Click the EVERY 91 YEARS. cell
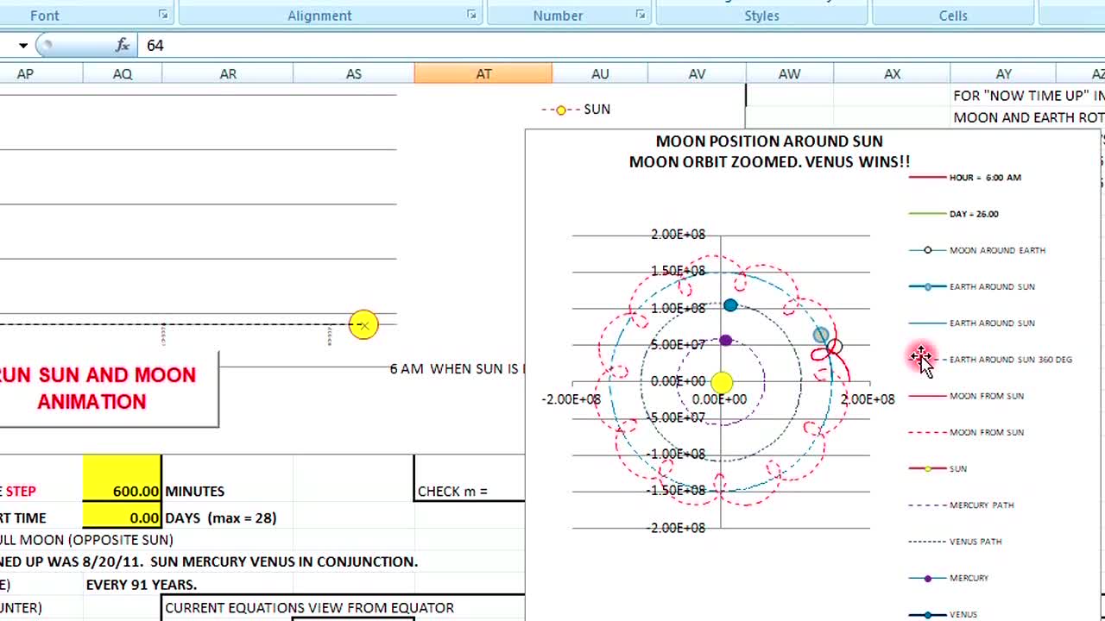 [142, 584]
